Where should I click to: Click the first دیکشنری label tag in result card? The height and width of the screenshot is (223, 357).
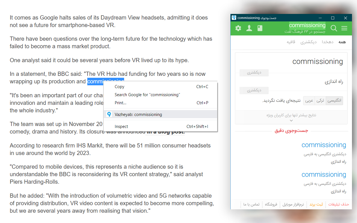pos(254,73)
